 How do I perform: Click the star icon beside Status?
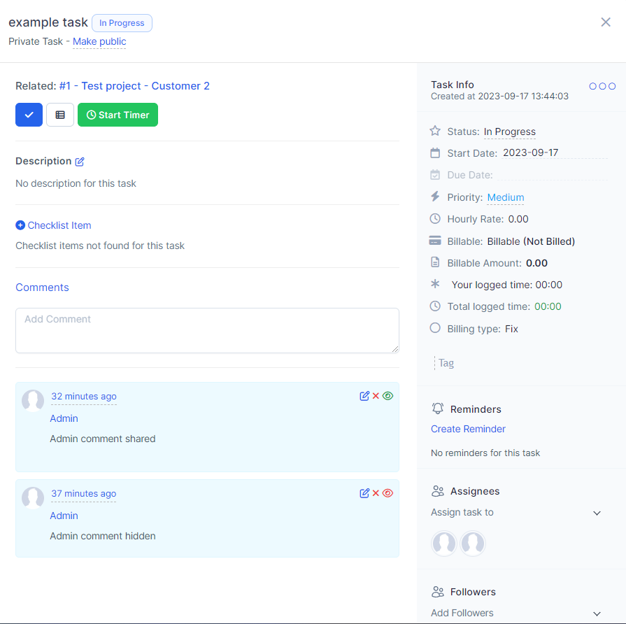pos(435,131)
